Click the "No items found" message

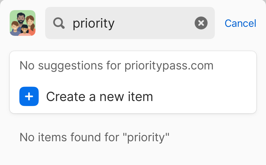click(x=95, y=137)
